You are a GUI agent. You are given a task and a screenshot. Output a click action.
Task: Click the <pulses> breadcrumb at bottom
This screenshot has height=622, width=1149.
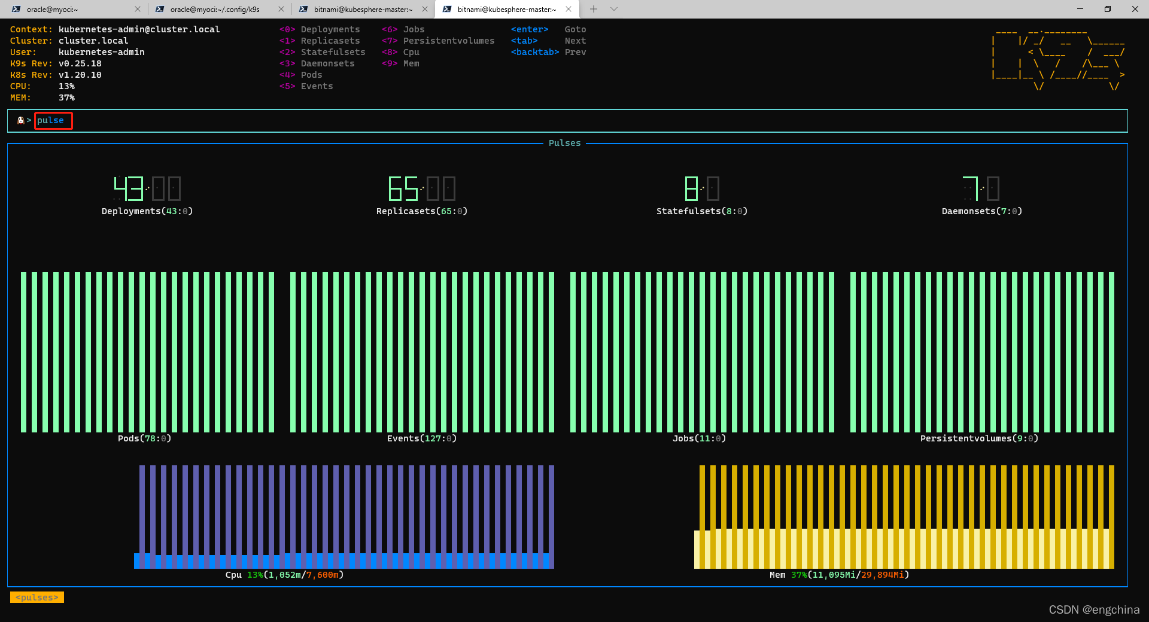point(37,597)
